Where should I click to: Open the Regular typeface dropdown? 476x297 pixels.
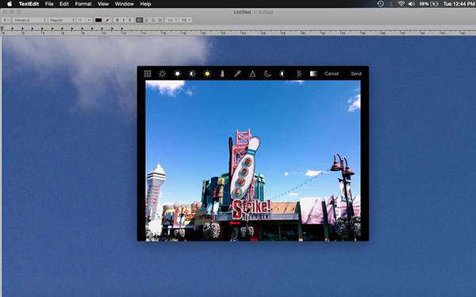click(62, 20)
